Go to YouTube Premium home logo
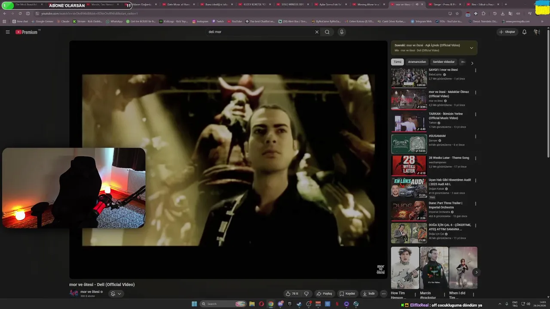This screenshot has height=309, width=550. (x=27, y=32)
